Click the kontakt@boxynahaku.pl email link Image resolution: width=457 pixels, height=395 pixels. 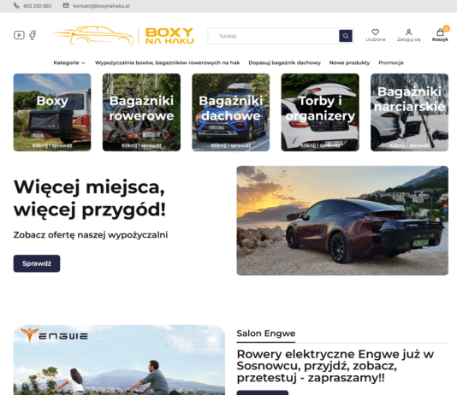[101, 6]
